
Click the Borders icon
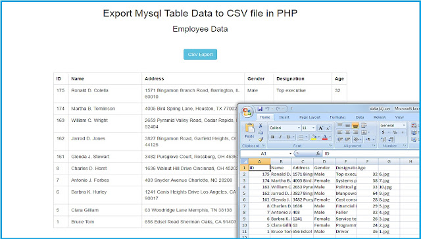tap(301, 137)
